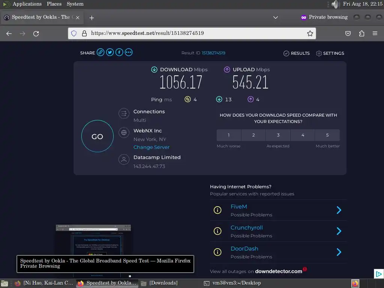Image resolution: width=384 pixels, height=288 pixels.
Task: Click the download arrow icon beside DOWNLOAD
Action: [154, 69]
